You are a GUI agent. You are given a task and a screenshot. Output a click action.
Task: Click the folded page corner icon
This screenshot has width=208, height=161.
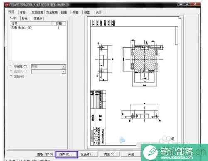(180, 18)
